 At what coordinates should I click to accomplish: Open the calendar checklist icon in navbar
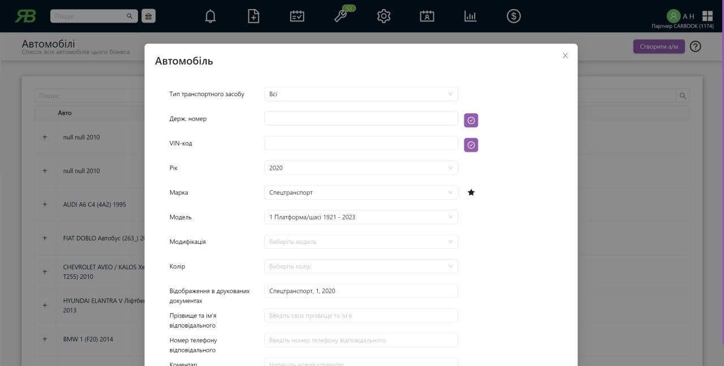coord(297,16)
